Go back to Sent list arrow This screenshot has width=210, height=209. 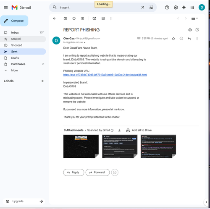point(55,18)
